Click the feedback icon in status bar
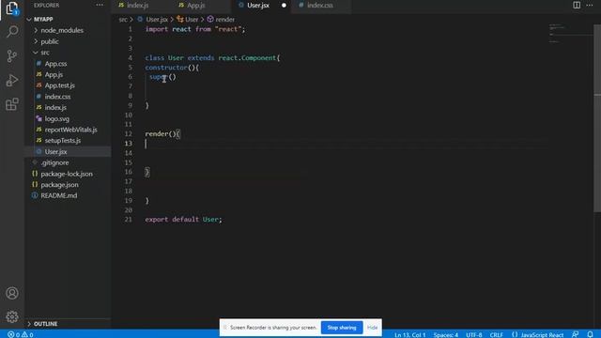Viewport: 601px width, 338px height. tap(576, 334)
